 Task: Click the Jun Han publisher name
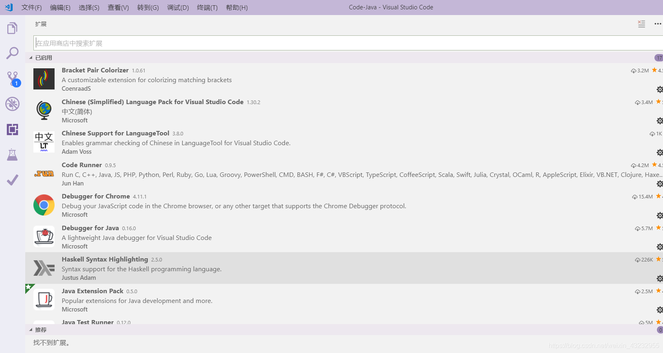pos(73,183)
